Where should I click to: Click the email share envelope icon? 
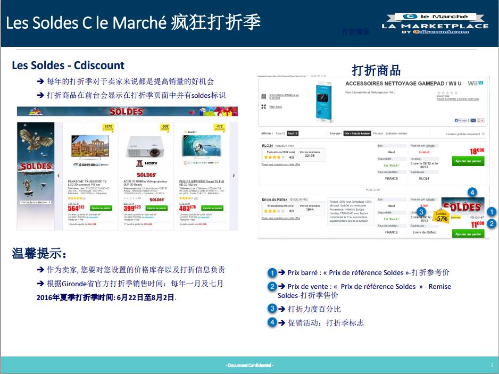473,120
